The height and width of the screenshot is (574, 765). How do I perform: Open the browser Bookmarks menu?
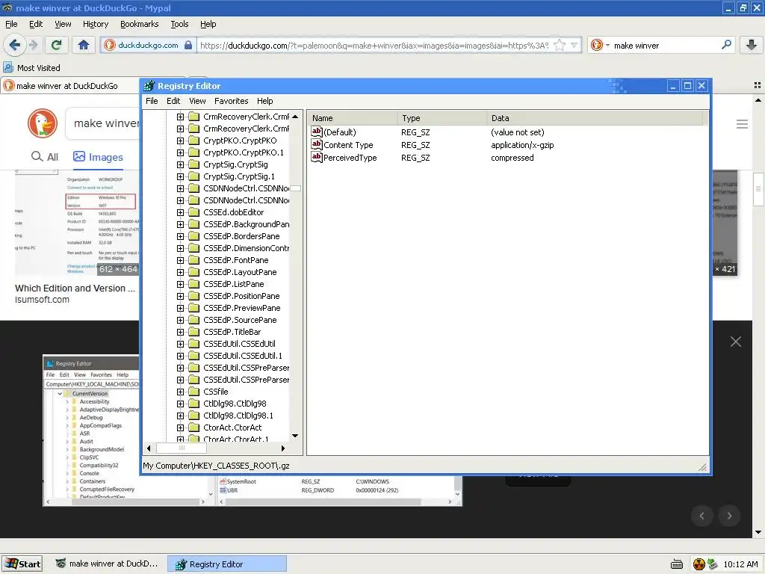tap(139, 24)
